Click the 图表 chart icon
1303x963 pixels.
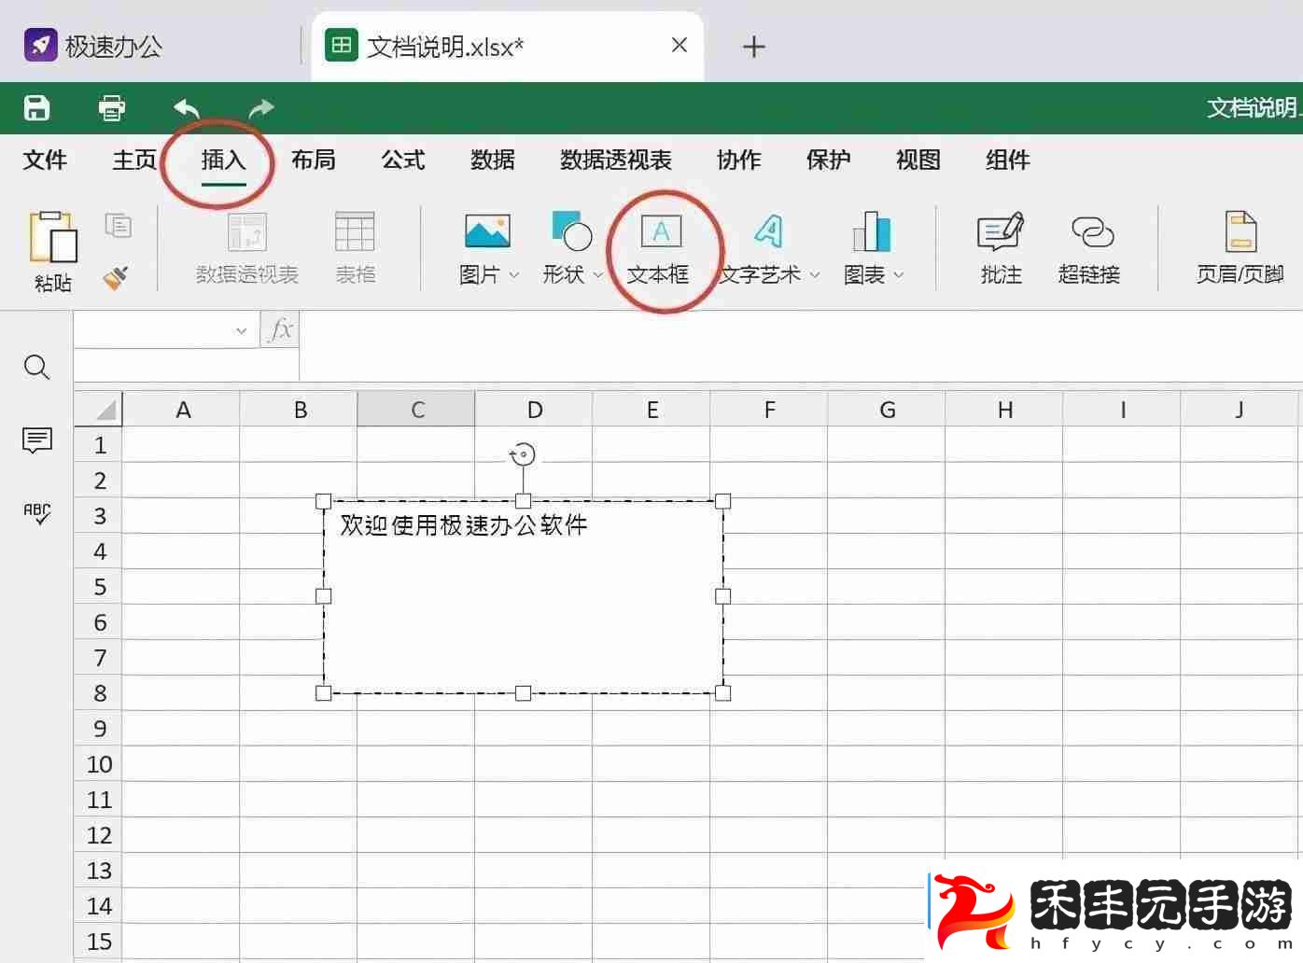coord(872,230)
